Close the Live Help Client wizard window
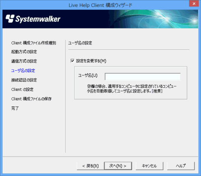Viewport: 201px width, 176px height. point(194,4)
